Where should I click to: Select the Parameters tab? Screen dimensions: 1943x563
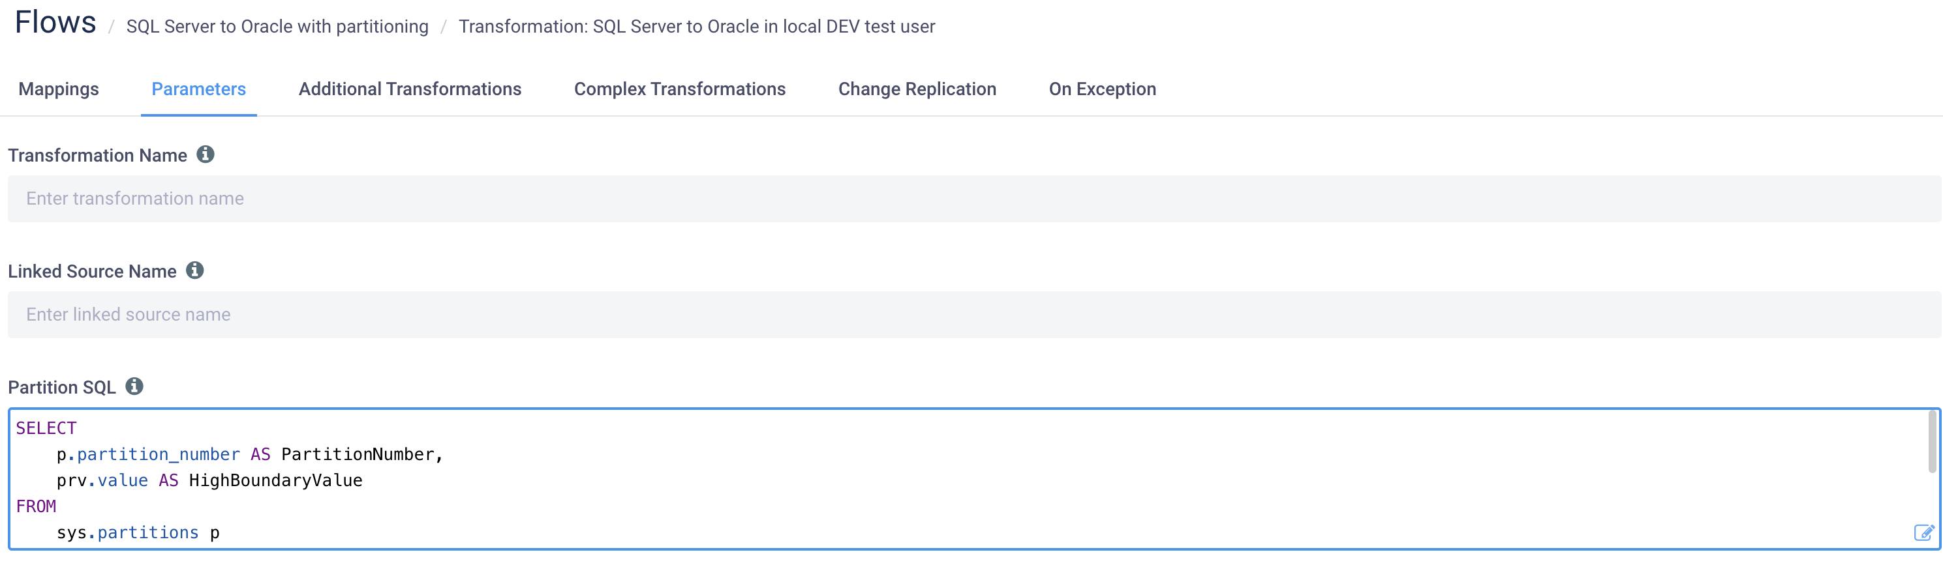pyautogui.click(x=198, y=89)
